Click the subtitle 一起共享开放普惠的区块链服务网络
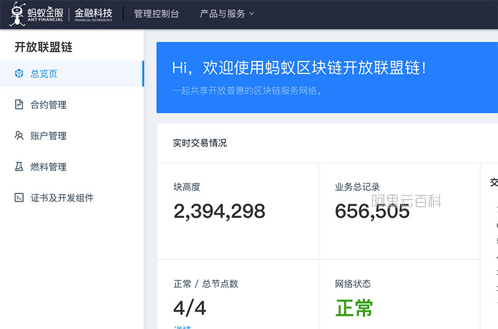The image size is (498, 329). tap(247, 91)
